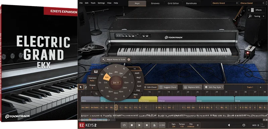268x129 pixels.
Task: Switch to the Grid Editor tab
Action: (x=173, y=3)
